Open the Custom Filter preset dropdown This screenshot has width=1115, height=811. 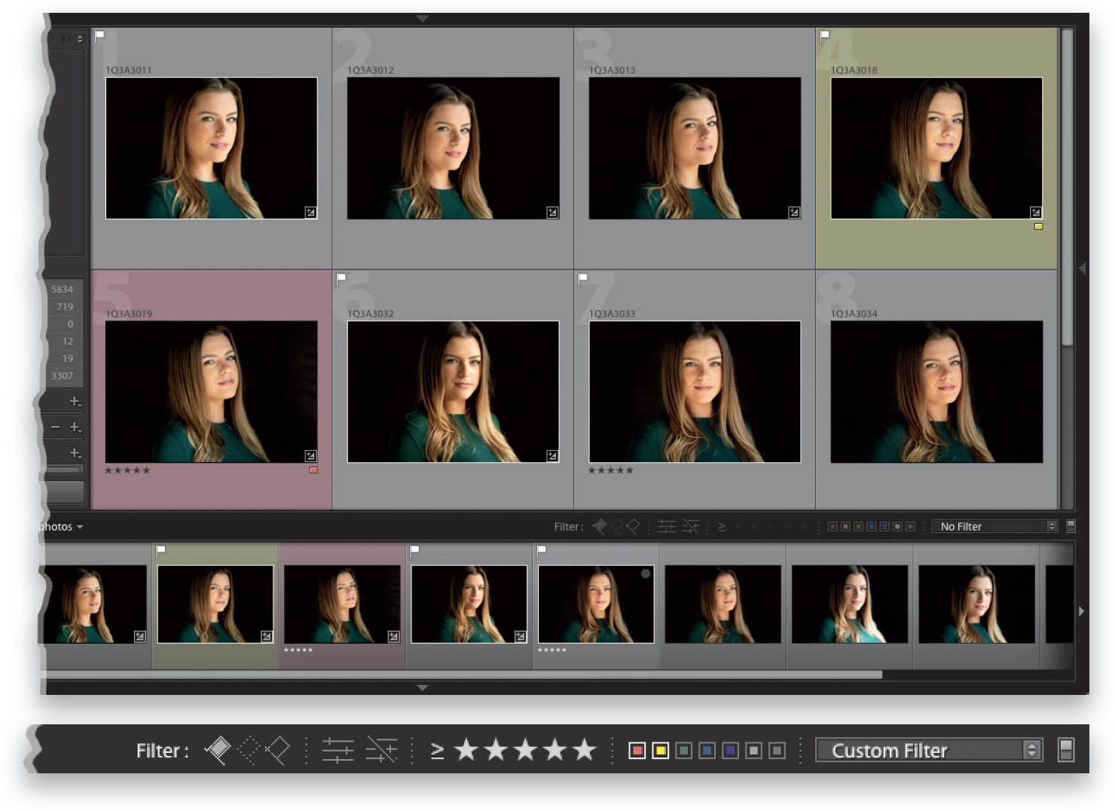point(929,750)
